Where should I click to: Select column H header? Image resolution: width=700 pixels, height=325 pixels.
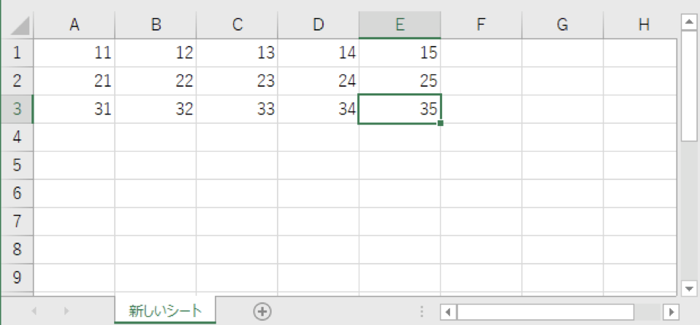click(x=640, y=26)
